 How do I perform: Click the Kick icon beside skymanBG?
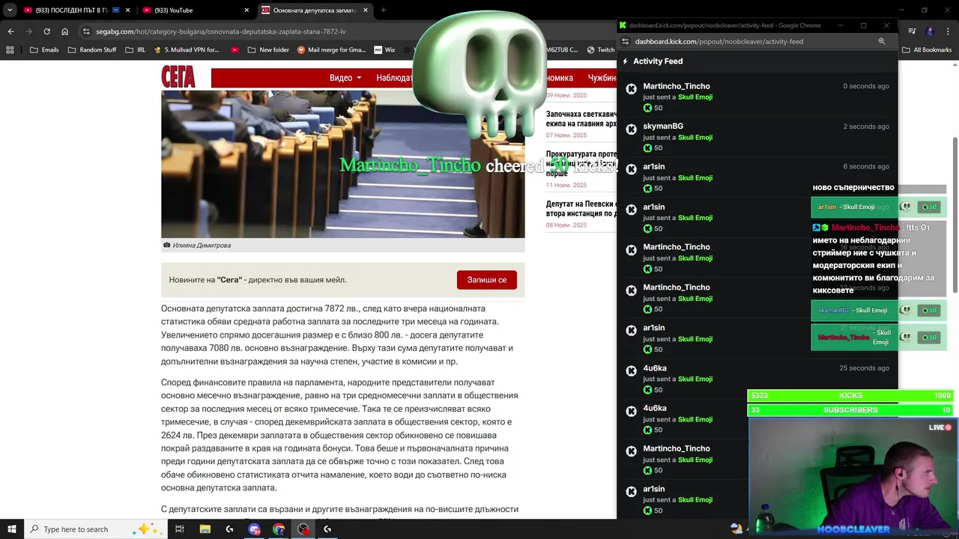(632, 130)
